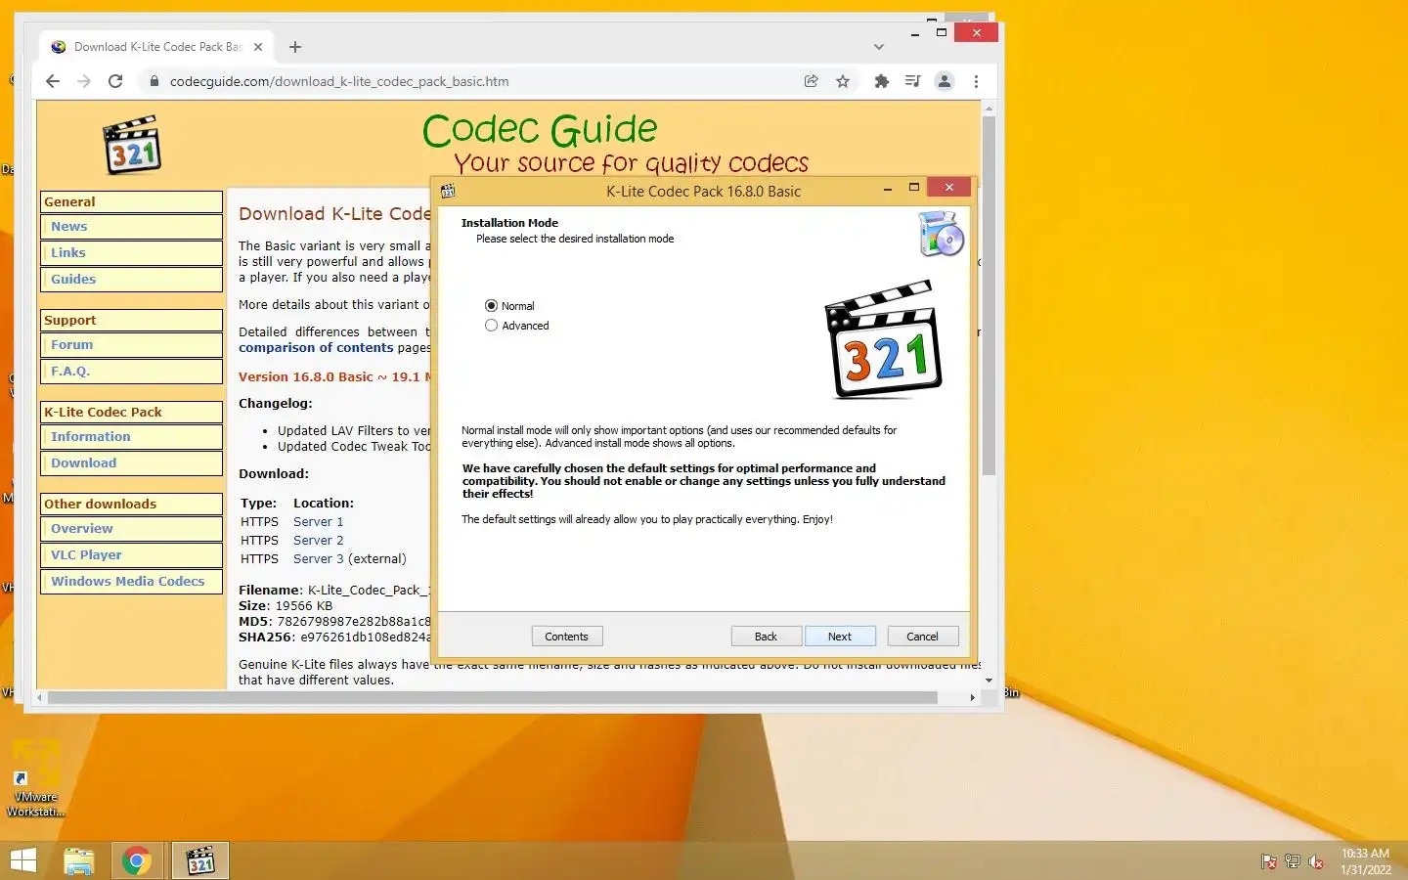Image resolution: width=1408 pixels, height=880 pixels.
Task: Go Back in the installer wizard
Action: click(x=766, y=637)
